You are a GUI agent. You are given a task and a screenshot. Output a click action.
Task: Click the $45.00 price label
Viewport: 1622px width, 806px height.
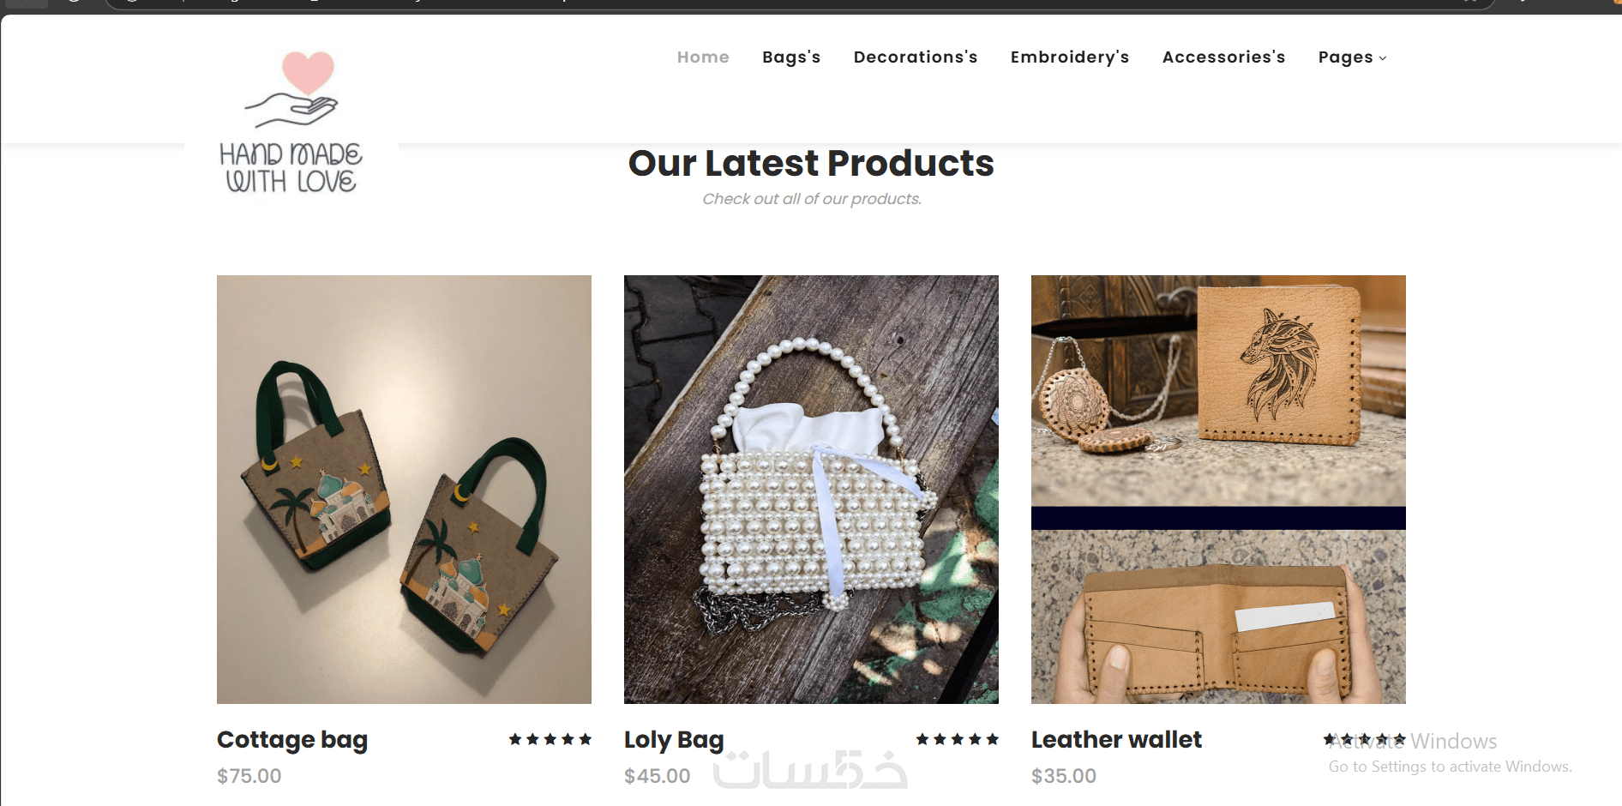(x=657, y=776)
